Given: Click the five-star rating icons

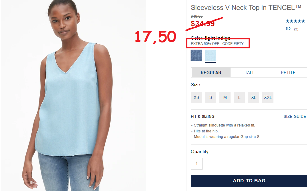Looking at the screenshot, I should click(295, 21).
